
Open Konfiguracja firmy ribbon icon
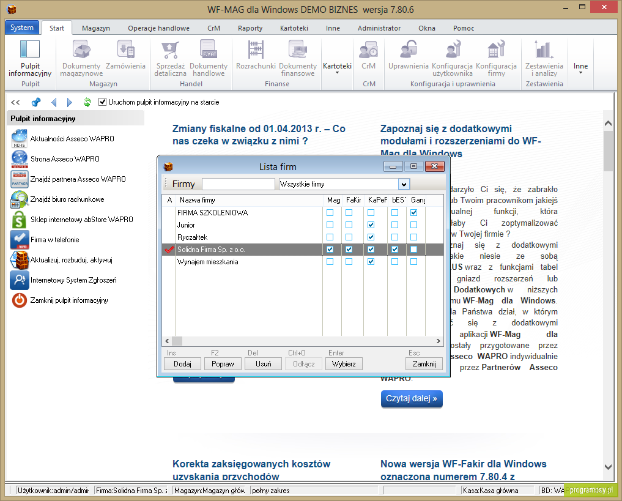[496, 50]
